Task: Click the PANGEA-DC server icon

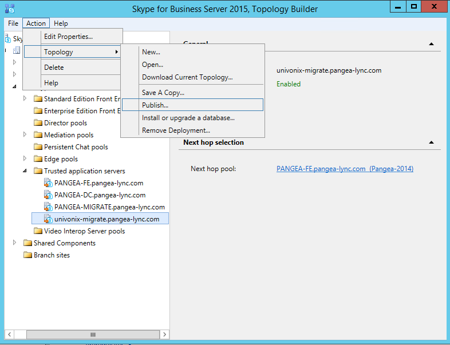Action: tap(48, 195)
